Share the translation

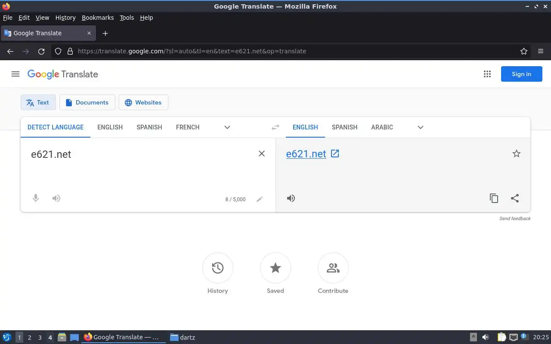point(515,198)
